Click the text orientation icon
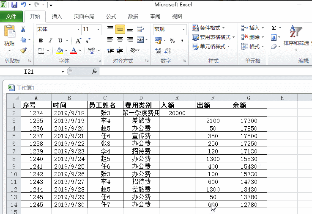 pyautogui.click(x=133, y=50)
